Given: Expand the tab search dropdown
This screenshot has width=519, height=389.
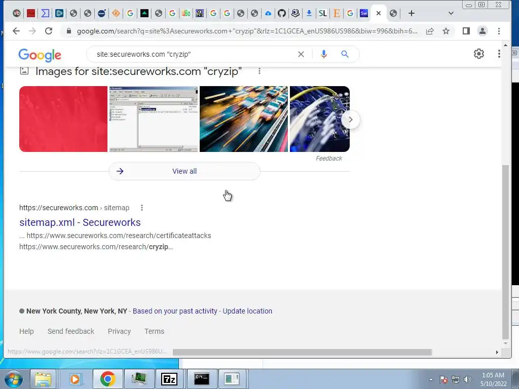Looking at the screenshot, I should 451,13.
